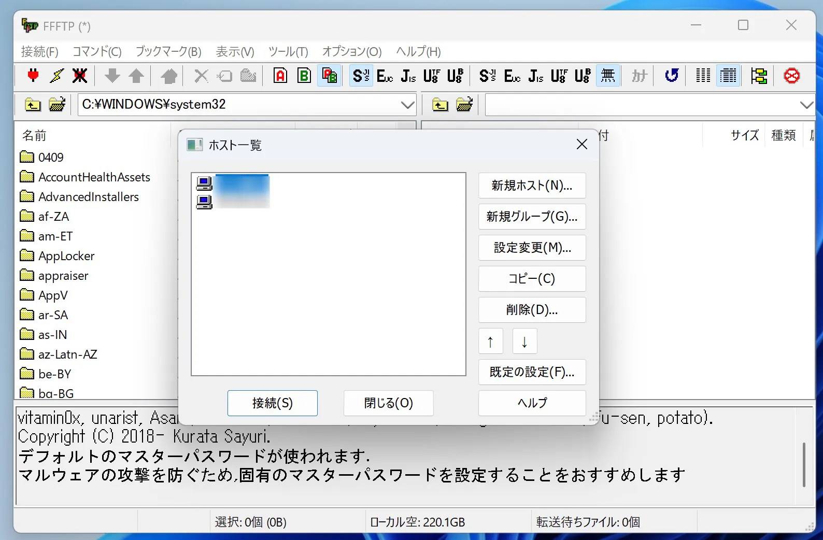Go up one folder in remote pane
This screenshot has height=540, width=823.
tap(440, 105)
